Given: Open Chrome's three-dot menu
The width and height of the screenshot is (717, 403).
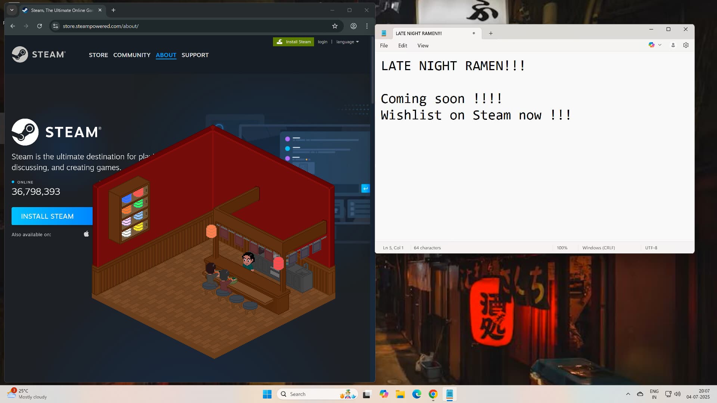Looking at the screenshot, I should click(366, 26).
